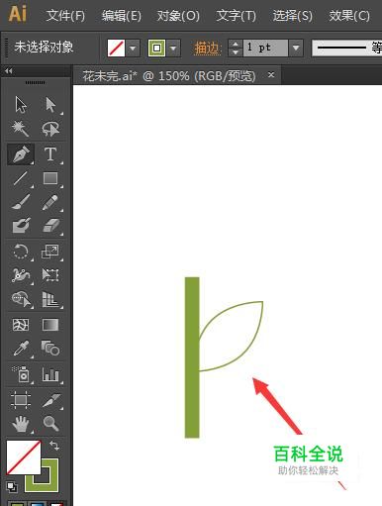Click the Fill box in tools panel

[24, 457]
